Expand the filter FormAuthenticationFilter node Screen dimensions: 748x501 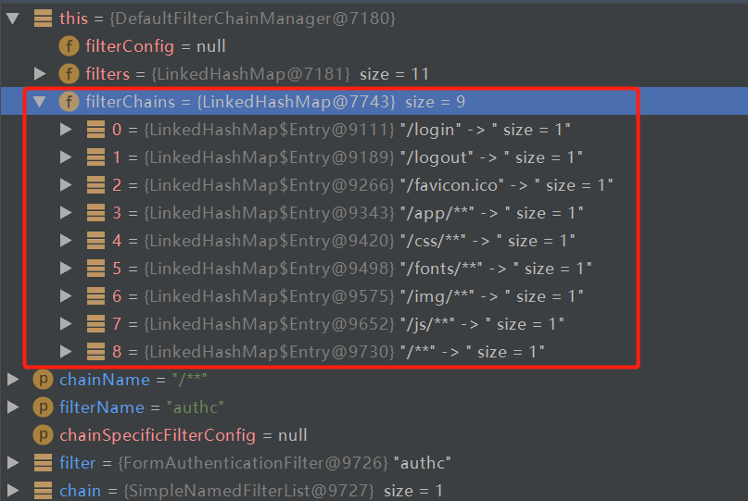coord(13,462)
